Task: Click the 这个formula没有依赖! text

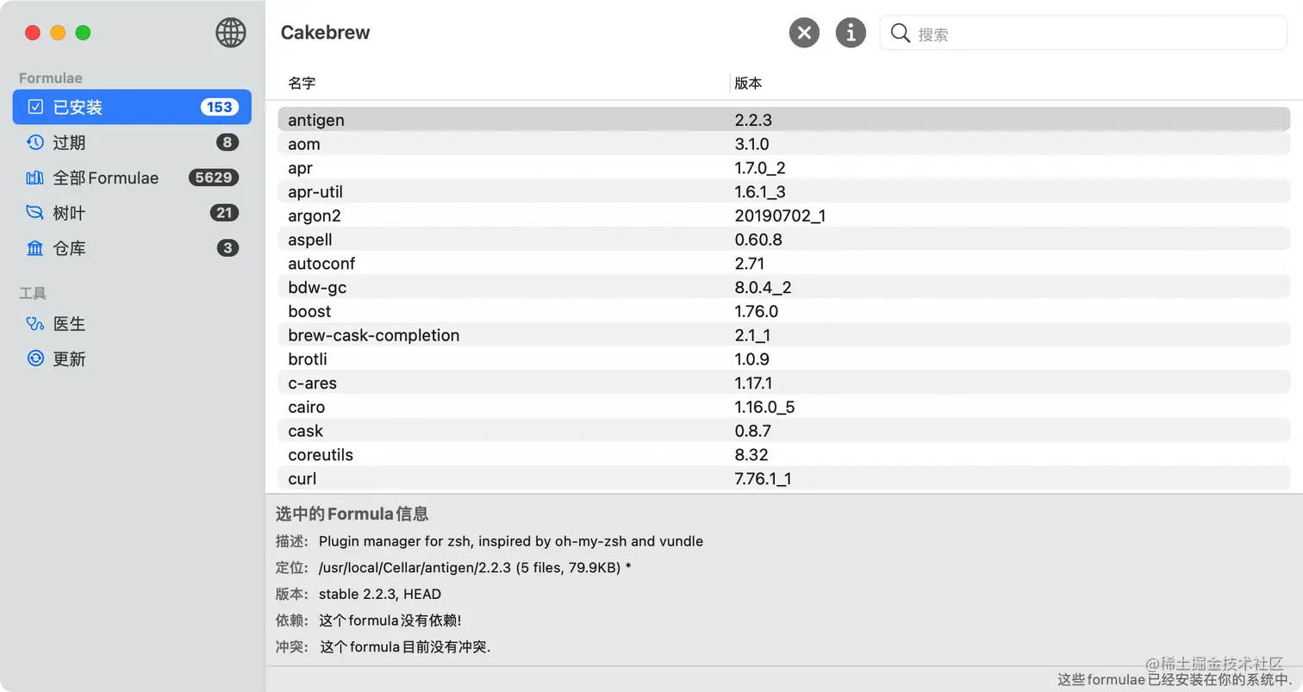Action: (x=390, y=620)
